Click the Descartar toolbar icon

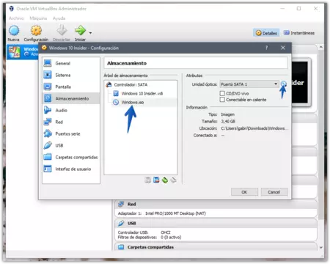point(62,33)
